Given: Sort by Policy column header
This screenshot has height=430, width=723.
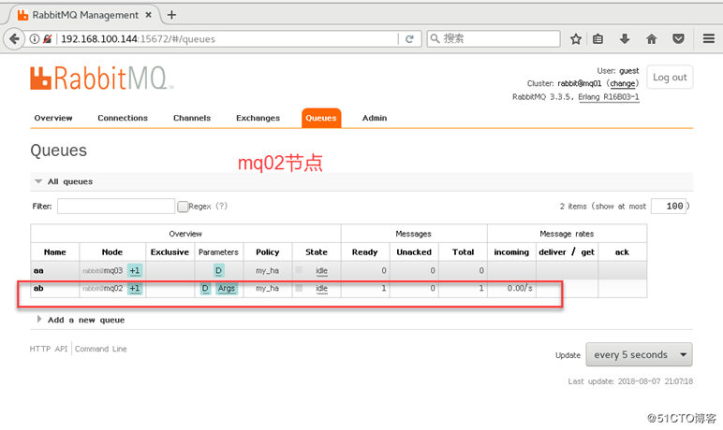Looking at the screenshot, I should (x=268, y=251).
